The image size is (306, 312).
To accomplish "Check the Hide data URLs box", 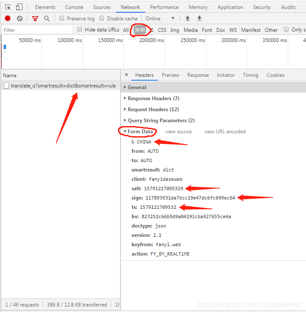I will click(x=80, y=29).
